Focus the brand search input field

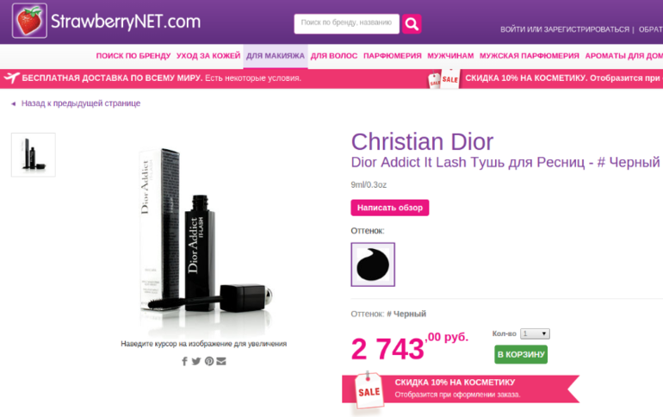click(x=346, y=23)
